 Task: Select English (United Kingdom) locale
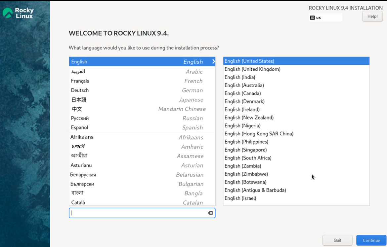pos(296,69)
